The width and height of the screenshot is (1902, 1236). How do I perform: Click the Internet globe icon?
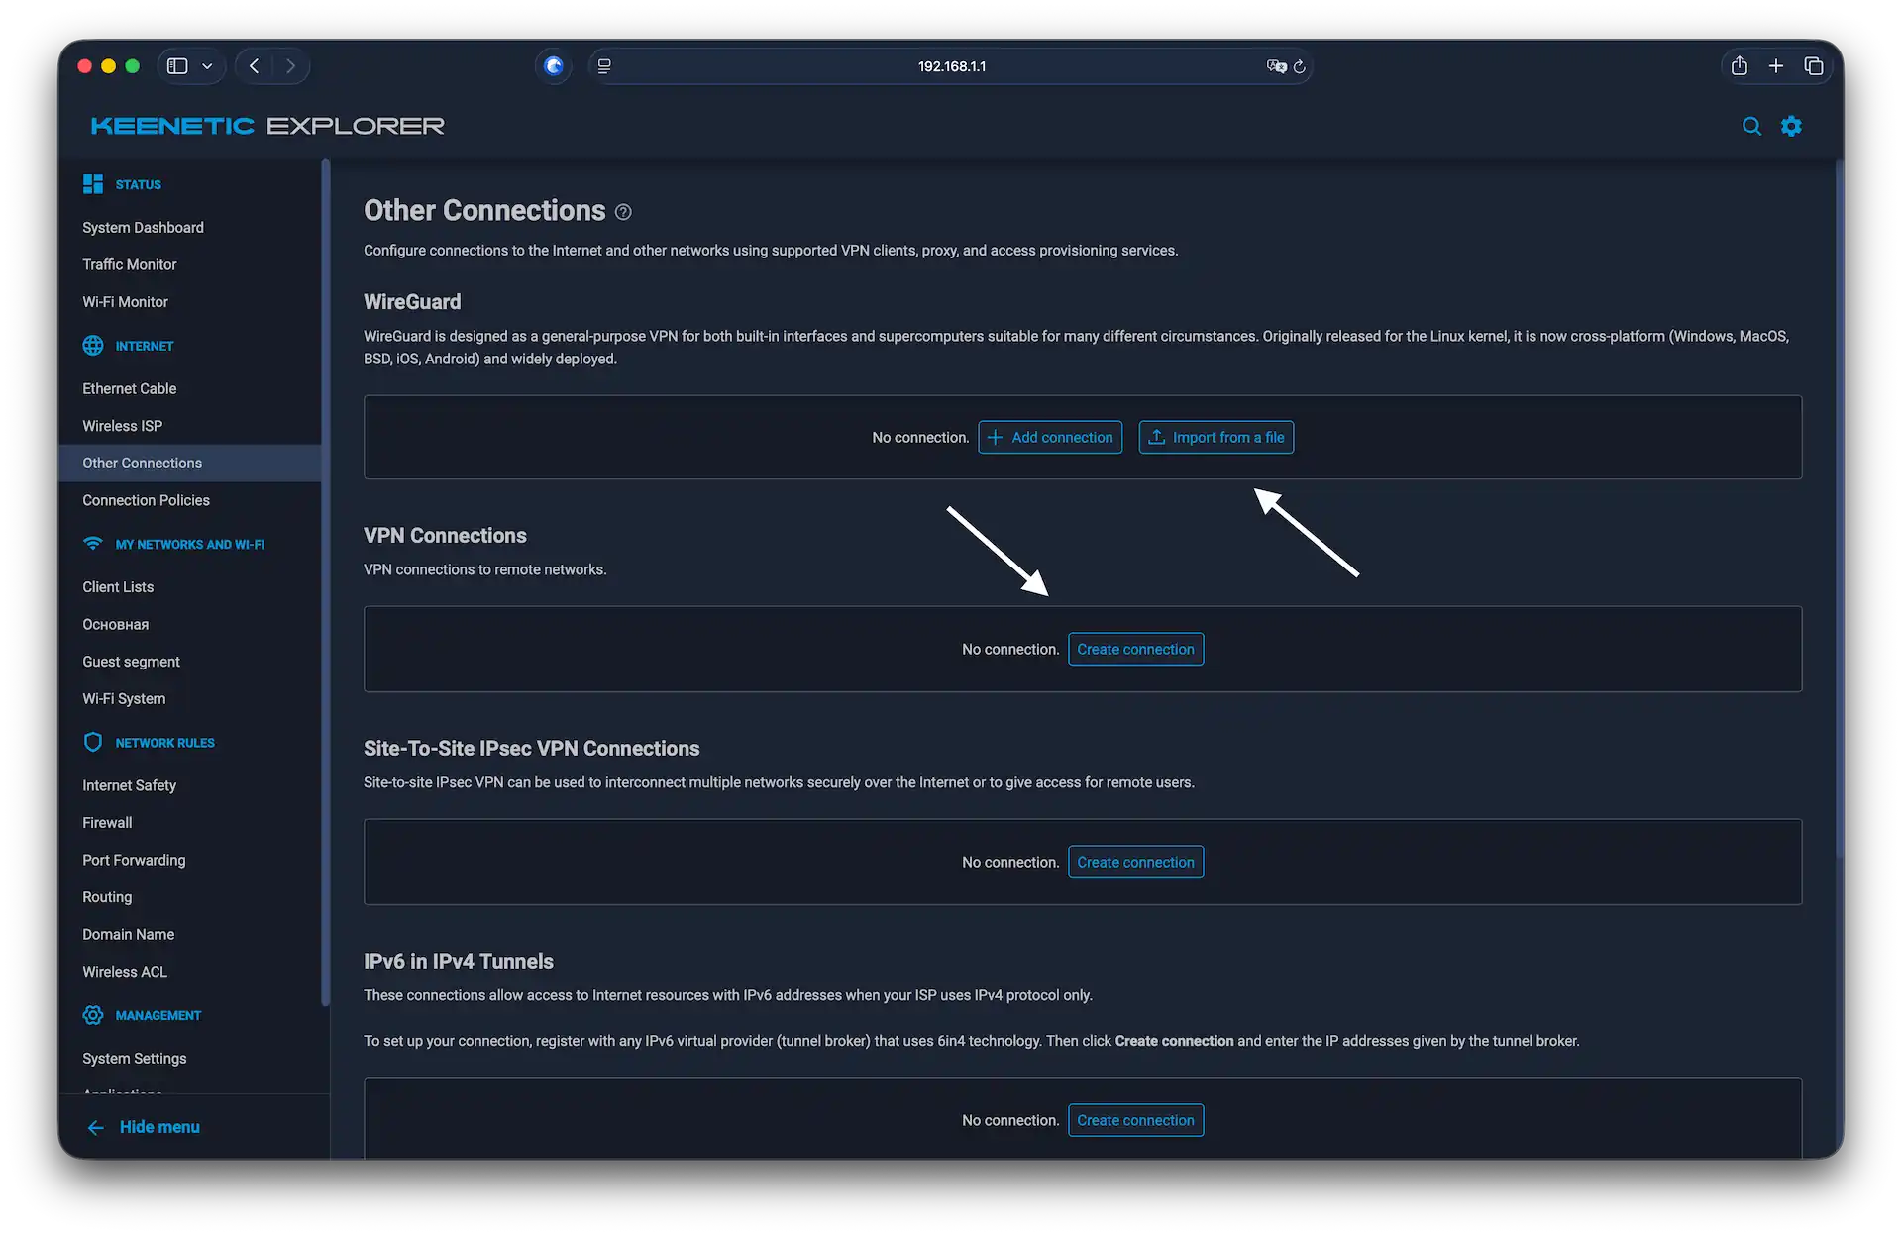[93, 346]
